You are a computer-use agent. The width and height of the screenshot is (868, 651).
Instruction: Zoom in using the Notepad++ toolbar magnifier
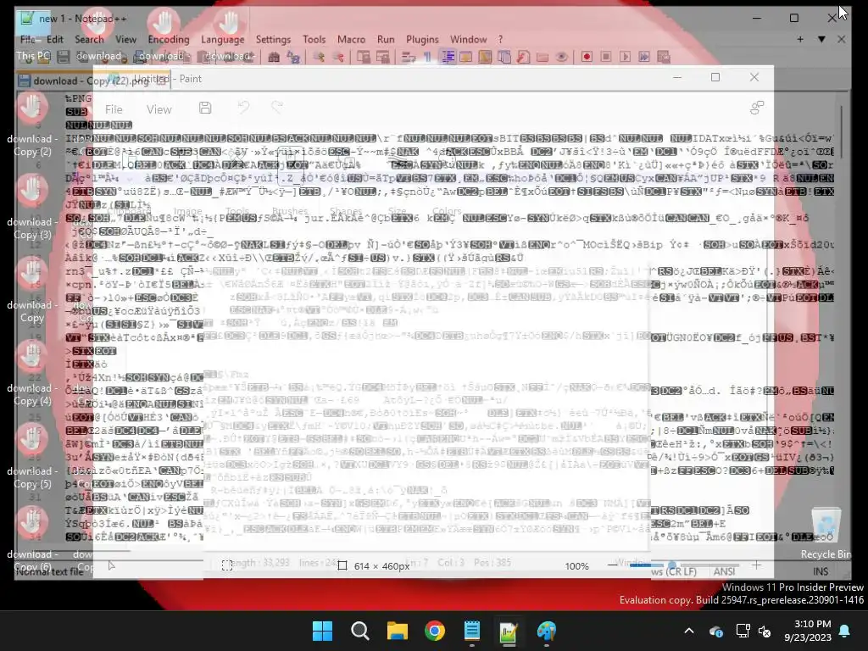tap(319, 57)
